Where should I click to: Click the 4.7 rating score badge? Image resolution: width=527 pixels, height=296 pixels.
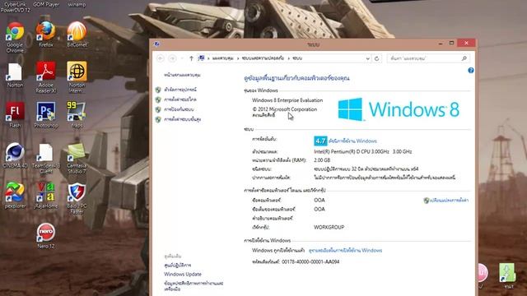click(x=320, y=141)
